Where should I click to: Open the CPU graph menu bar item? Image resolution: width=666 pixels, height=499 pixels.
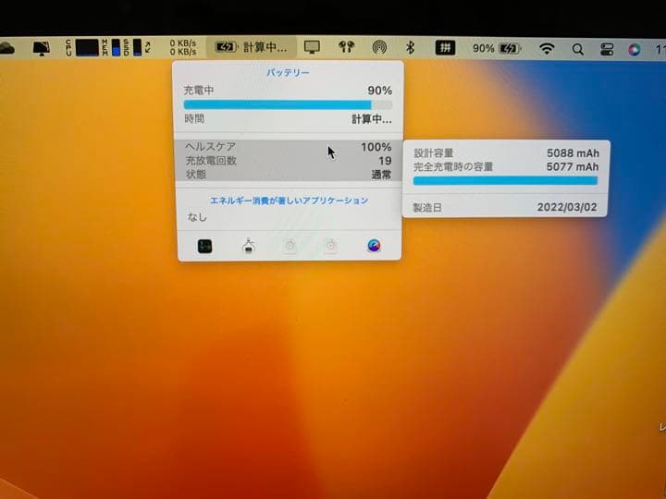tap(82, 47)
